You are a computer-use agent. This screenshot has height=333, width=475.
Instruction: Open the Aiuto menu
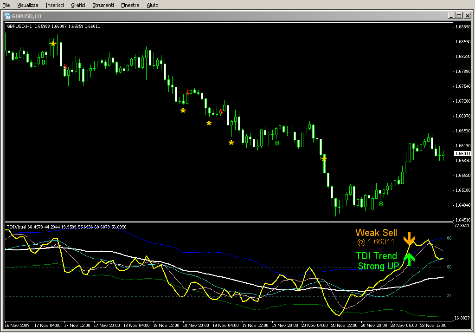152,5
